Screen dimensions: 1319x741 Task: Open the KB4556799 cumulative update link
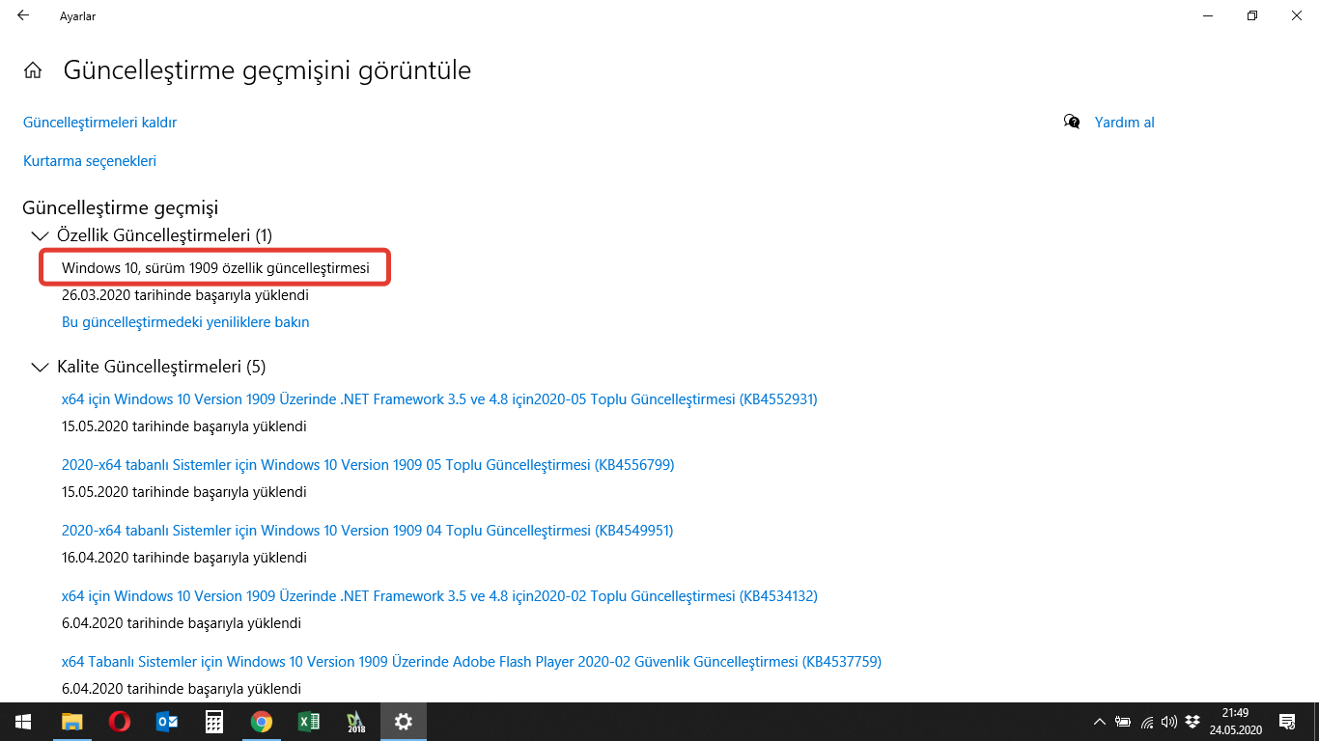pos(368,465)
